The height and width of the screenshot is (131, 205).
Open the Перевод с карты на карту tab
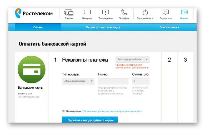coord(103,27)
